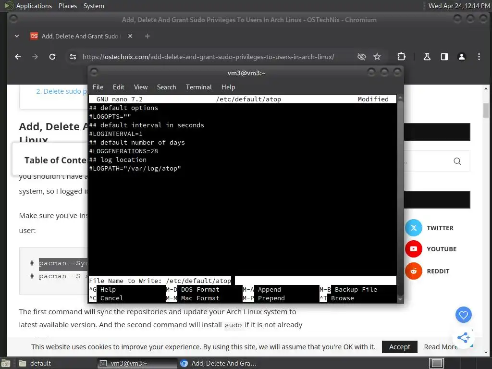Click the #LOGPATH="/var/log/atop" line in nano

pos(135,169)
